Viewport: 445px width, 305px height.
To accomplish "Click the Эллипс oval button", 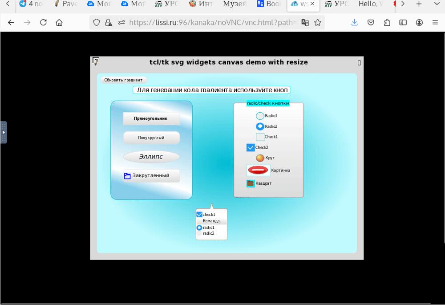I will pos(151,156).
